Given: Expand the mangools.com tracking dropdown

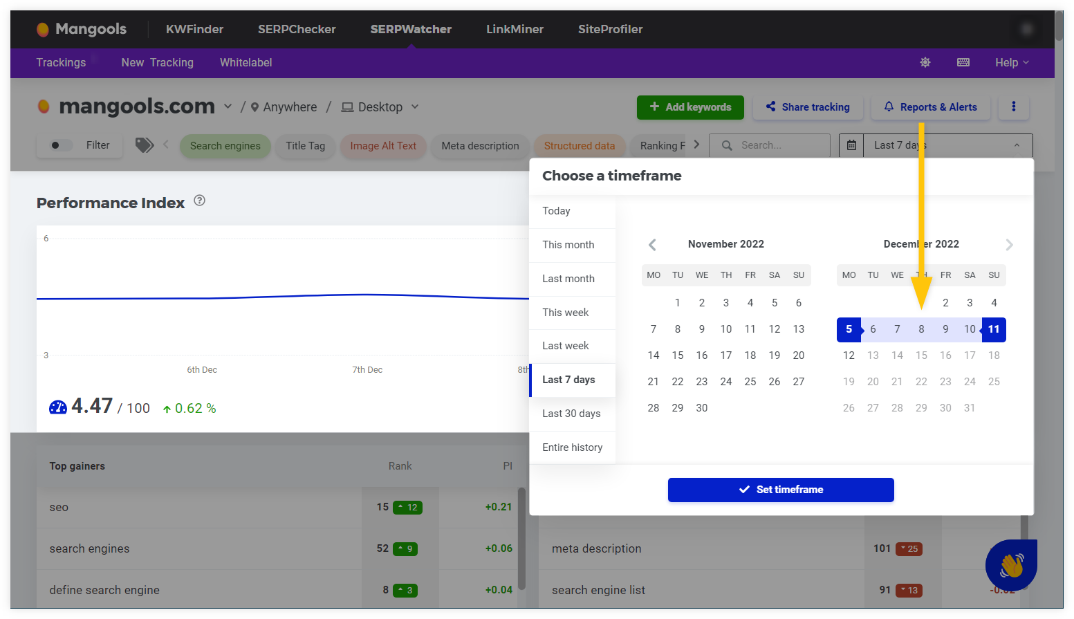Looking at the screenshot, I should [x=228, y=107].
